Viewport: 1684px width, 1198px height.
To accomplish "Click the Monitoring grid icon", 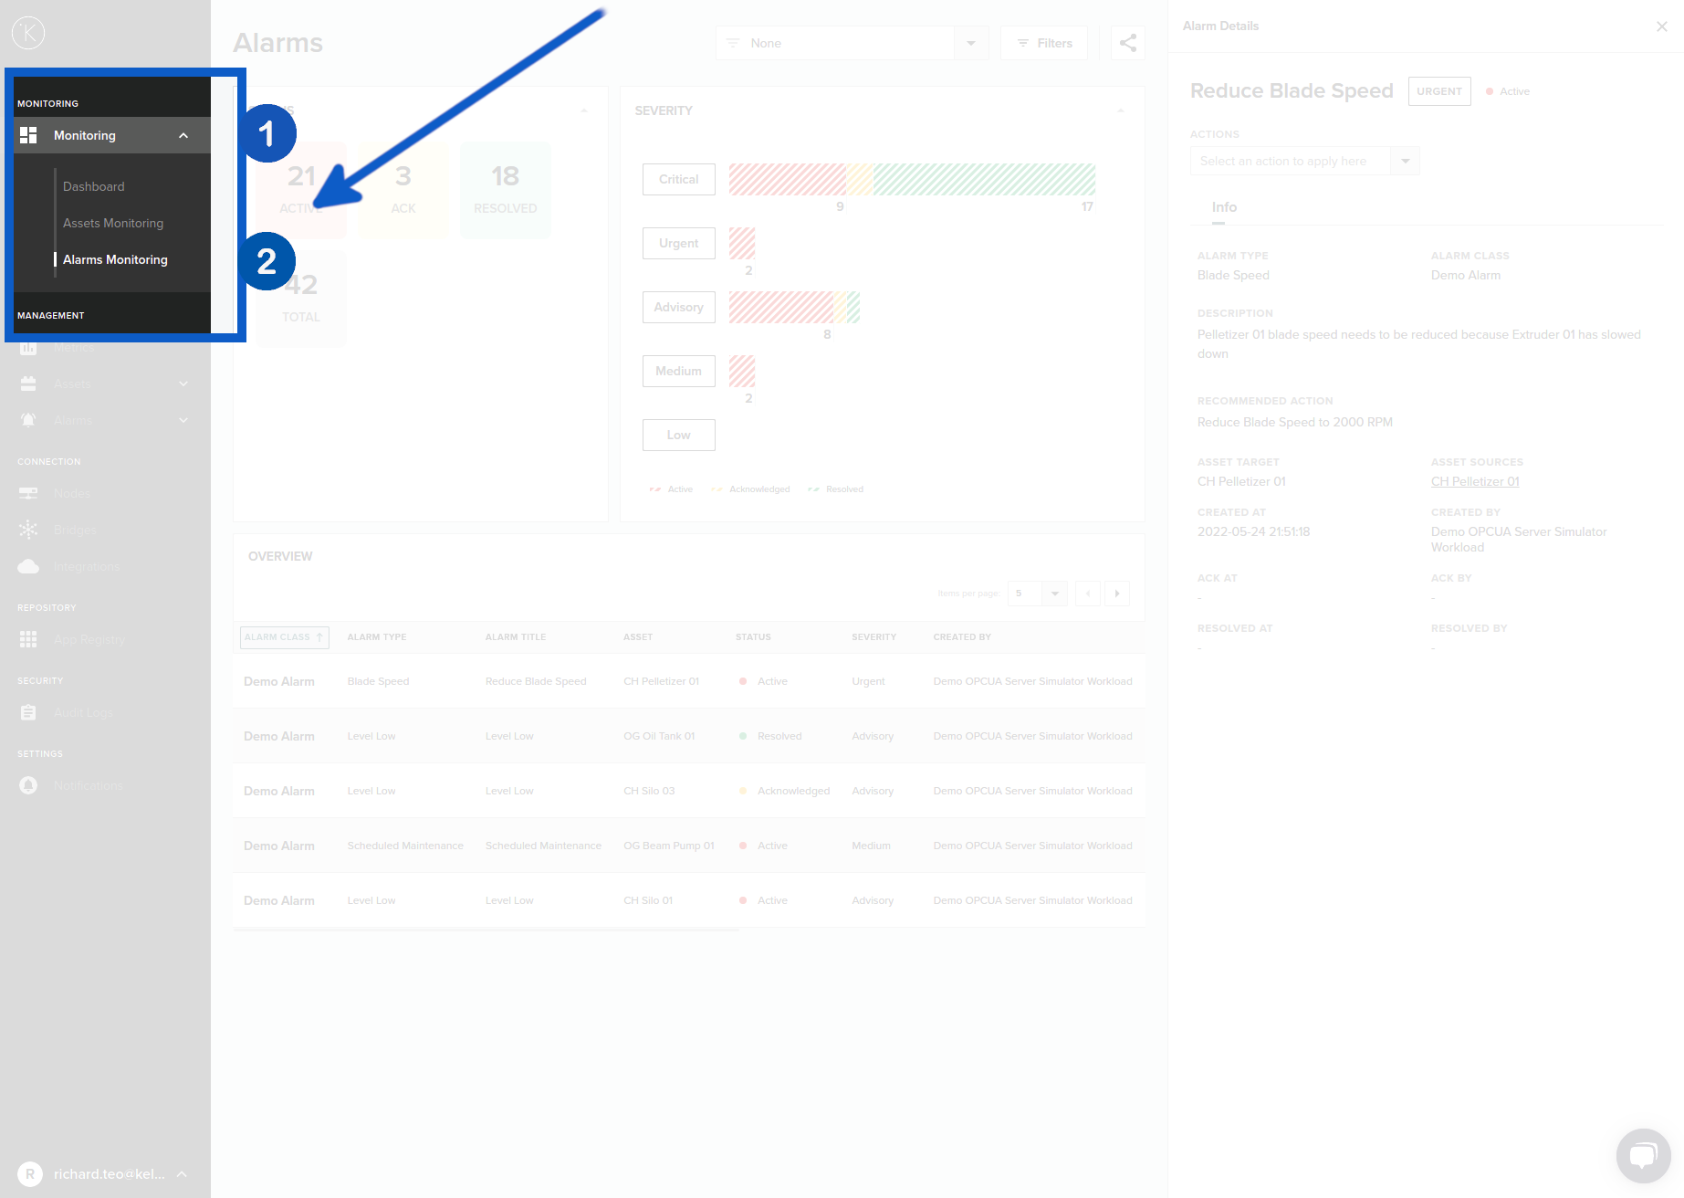I will 28,135.
